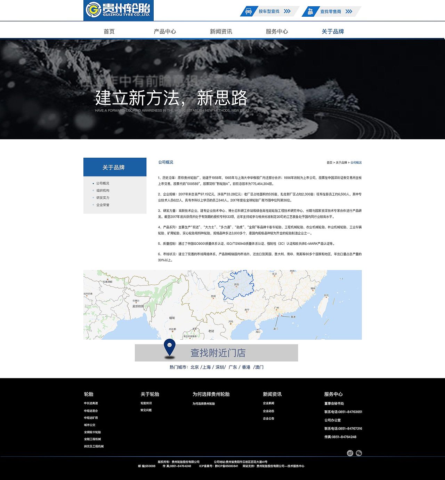
Task: Click footer heading 关于轮胎
Action: click(x=150, y=394)
